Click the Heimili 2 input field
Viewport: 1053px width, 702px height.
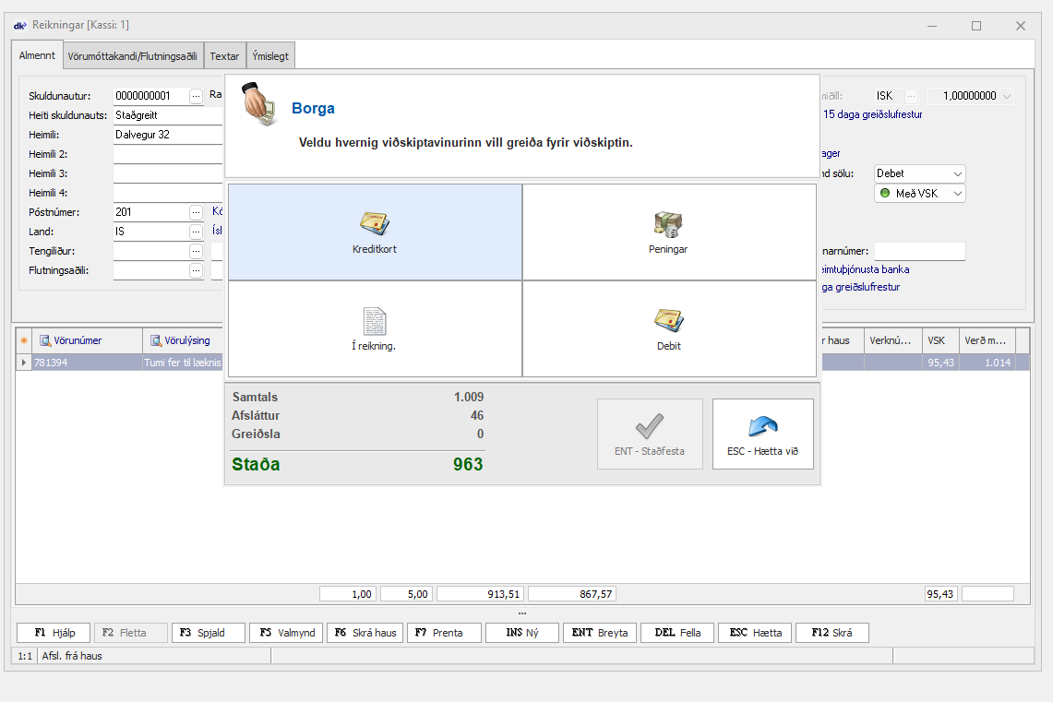pos(167,154)
